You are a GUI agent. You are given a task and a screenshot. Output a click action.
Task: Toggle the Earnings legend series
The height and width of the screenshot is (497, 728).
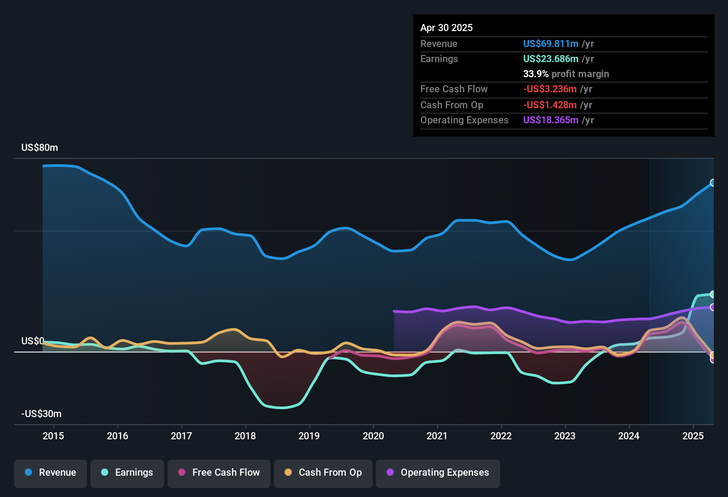click(127, 473)
